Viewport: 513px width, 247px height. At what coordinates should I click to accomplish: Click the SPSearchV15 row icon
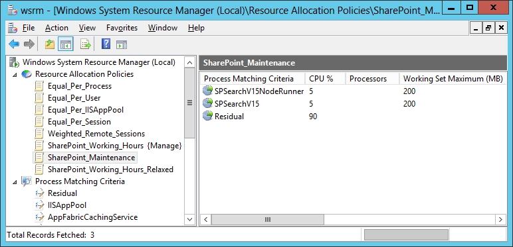coord(207,103)
